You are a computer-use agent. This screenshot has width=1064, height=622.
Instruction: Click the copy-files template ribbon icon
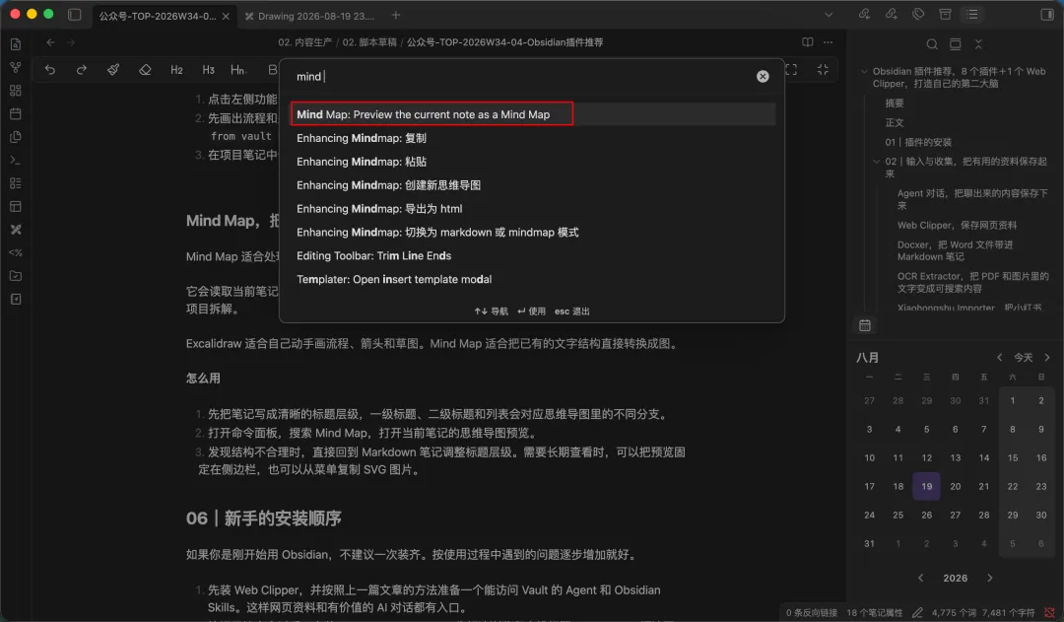pyautogui.click(x=16, y=136)
